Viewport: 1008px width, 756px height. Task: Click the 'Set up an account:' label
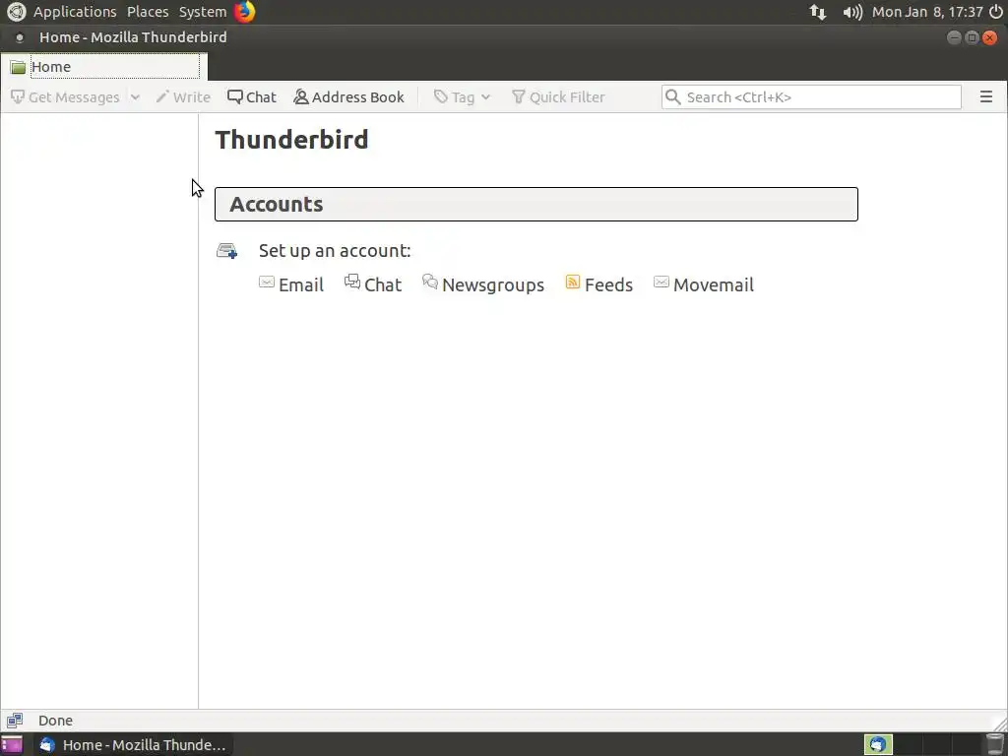tap(335, 251)
